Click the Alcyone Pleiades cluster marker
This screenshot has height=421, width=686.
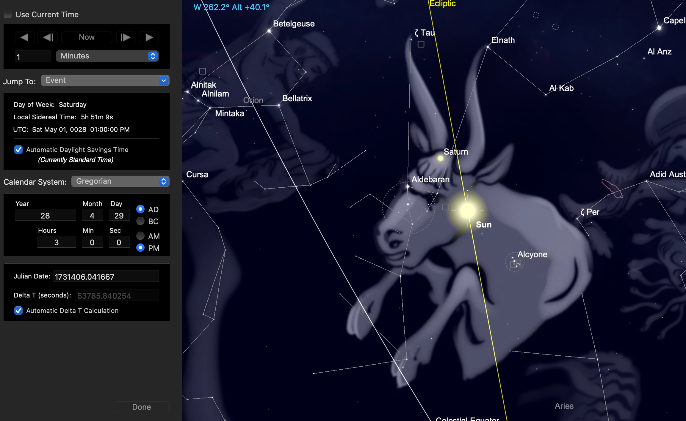[x=515, y=262]
